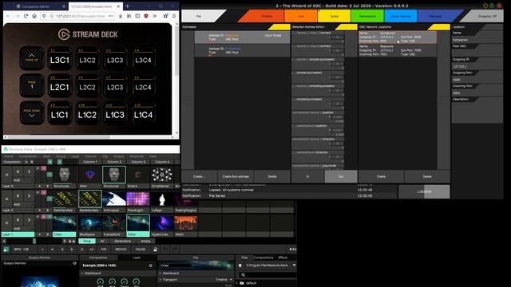The width and height of the screenshot is (511, 287).
Task: Open the green Namespaces tab
Action: (367, 16)
